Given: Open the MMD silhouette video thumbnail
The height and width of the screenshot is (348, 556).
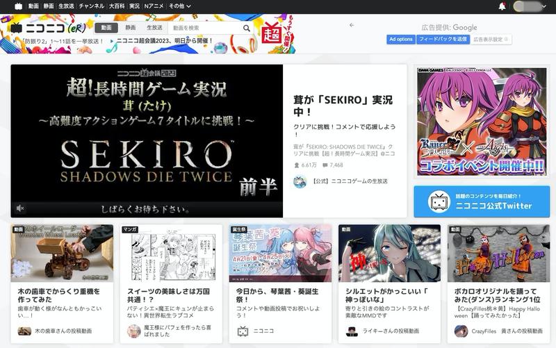Looking at the screenshot, I should pos(389,254).
